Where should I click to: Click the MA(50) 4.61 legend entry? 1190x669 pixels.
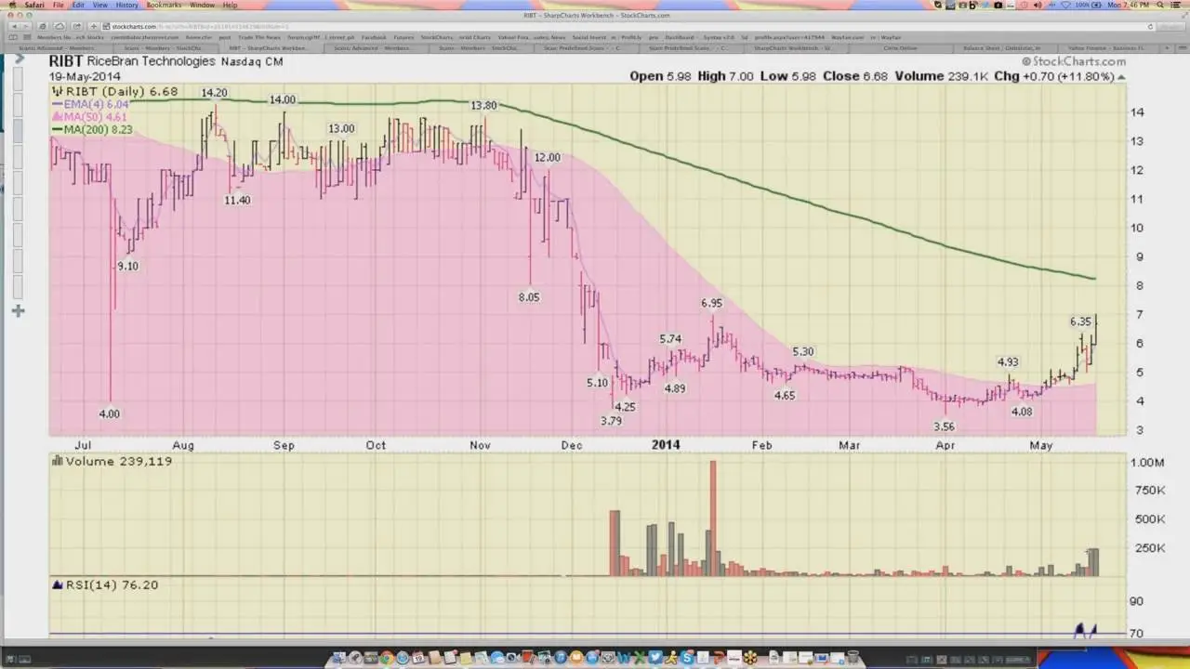coord(90,117)
